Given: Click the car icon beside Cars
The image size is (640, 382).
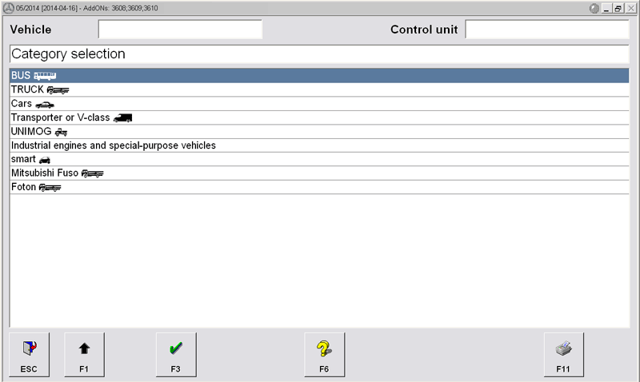Looking at the screenshot, I should coord(45,105).
